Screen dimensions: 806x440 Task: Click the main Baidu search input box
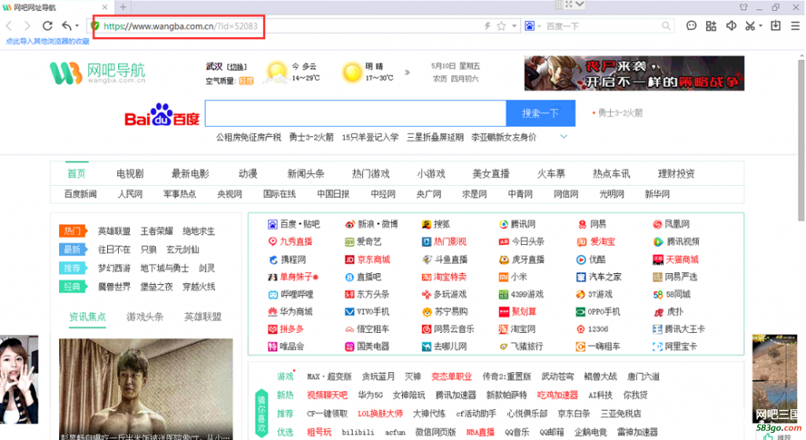click(356, 113)
